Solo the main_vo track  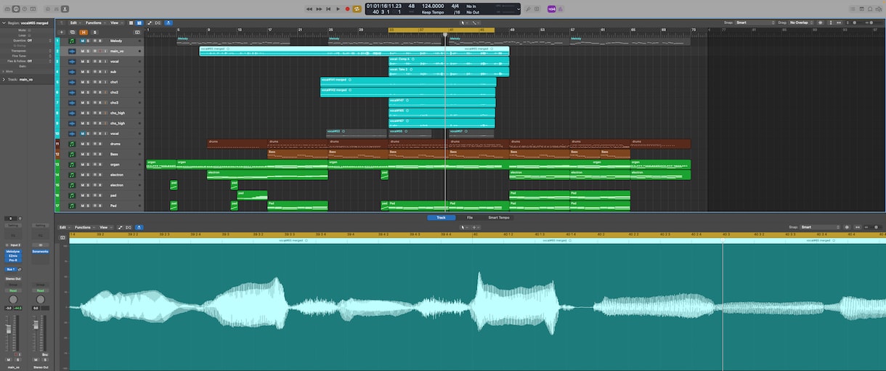click(x=88, y=51)
